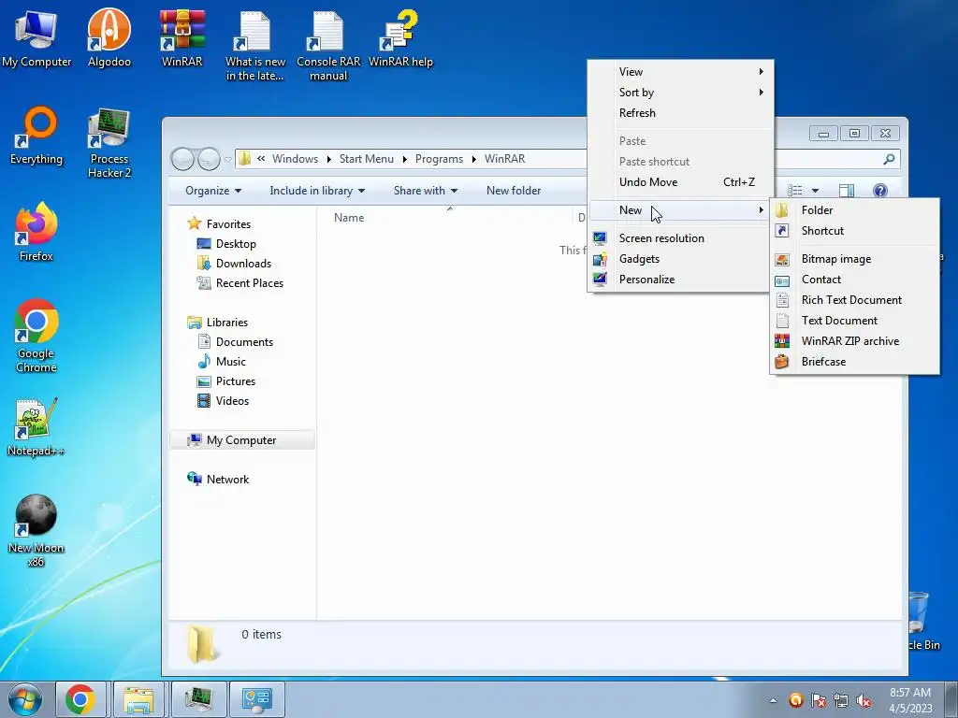Expand the View submenu in context menu
Image resolution: width=958 pixels, height=718 pixels.
click(x=680, y=71)
